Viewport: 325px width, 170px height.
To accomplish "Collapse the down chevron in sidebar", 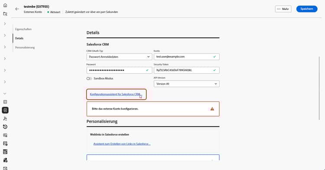I will tap(5, 94).
